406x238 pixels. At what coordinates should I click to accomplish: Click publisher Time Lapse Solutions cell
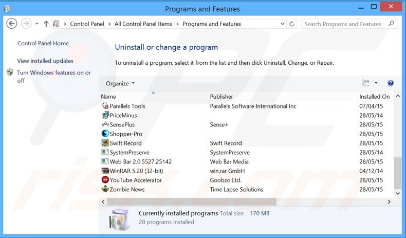pyautogui.click(x=236, y=190)
